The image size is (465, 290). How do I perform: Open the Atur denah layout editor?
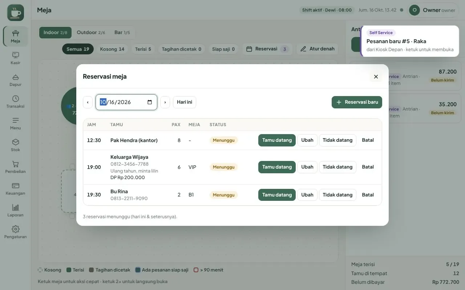[318, 49]
